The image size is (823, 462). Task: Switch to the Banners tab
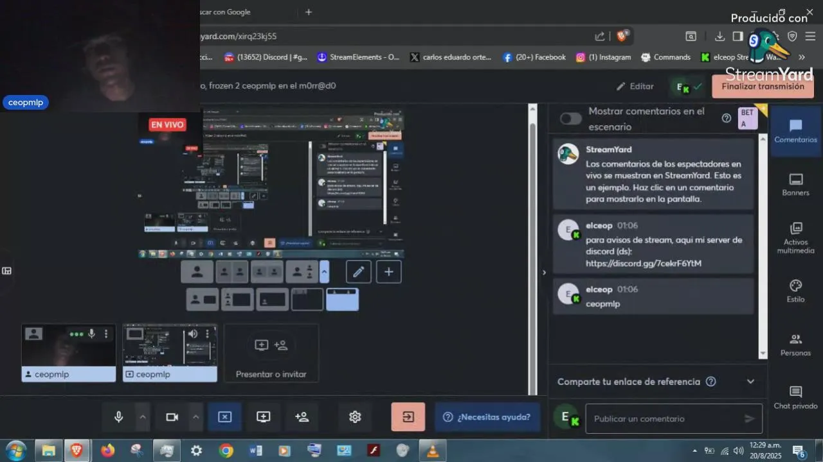click(795, 185)
